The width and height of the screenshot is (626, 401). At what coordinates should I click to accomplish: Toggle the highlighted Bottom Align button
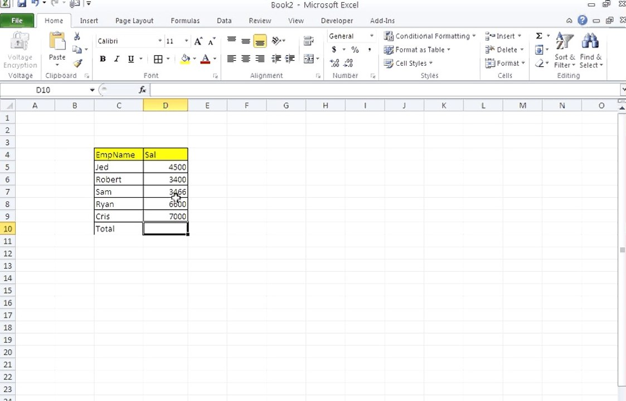pos(260,41)
